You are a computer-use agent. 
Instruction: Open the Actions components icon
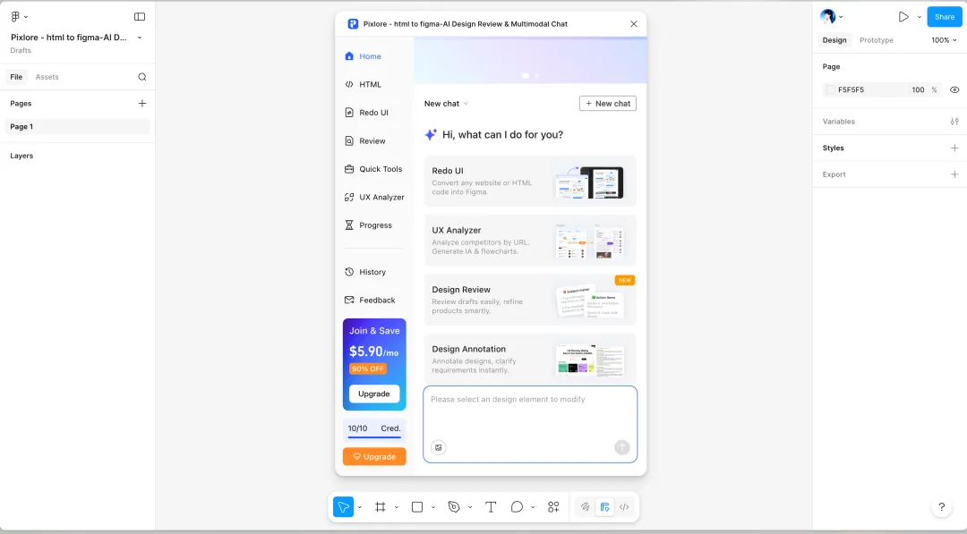coord(553,507)
